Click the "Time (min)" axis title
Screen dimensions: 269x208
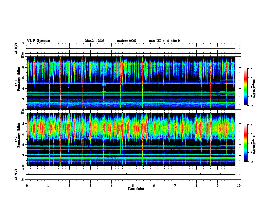(136, 189)
